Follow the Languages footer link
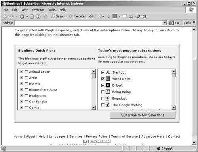This screenshot has width=198, height=152. [57, 137]
